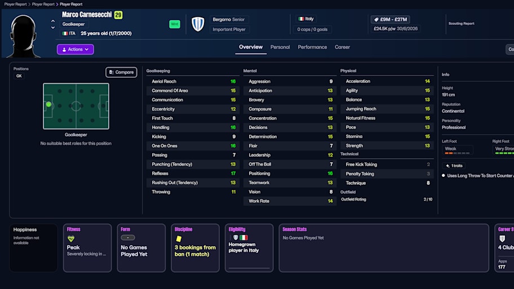Image resolution: width=514 pixels, height=289 pixels.
Task: Click the eligibility club shield icon
Action: [x=236, y=238]
